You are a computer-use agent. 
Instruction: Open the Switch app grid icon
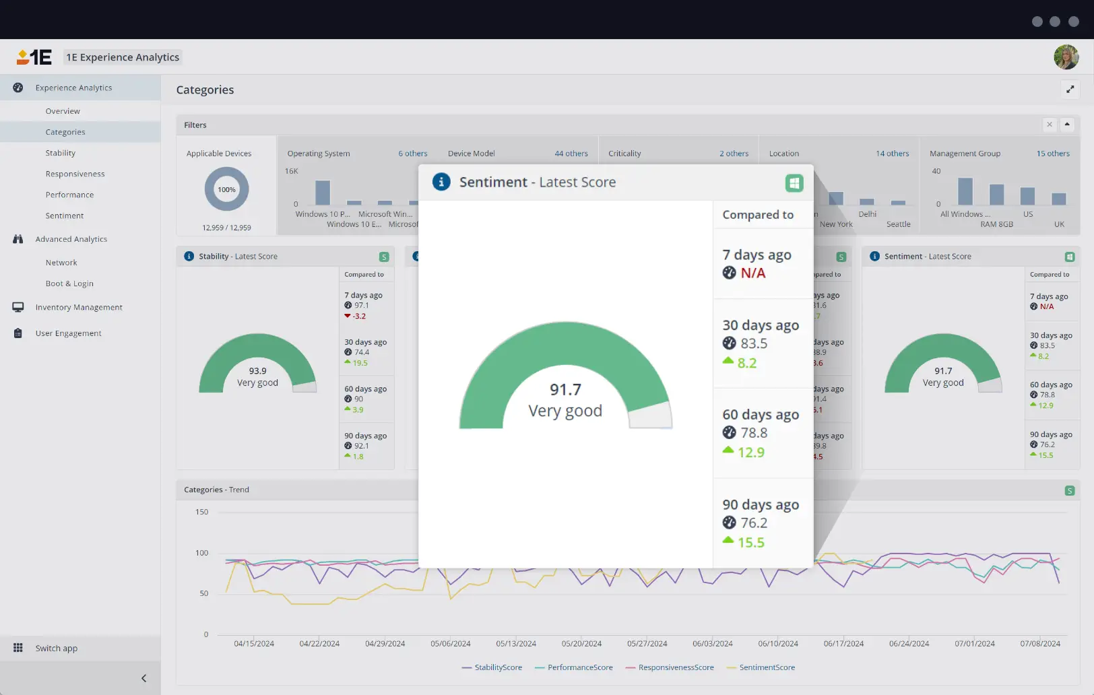(20, 648)
